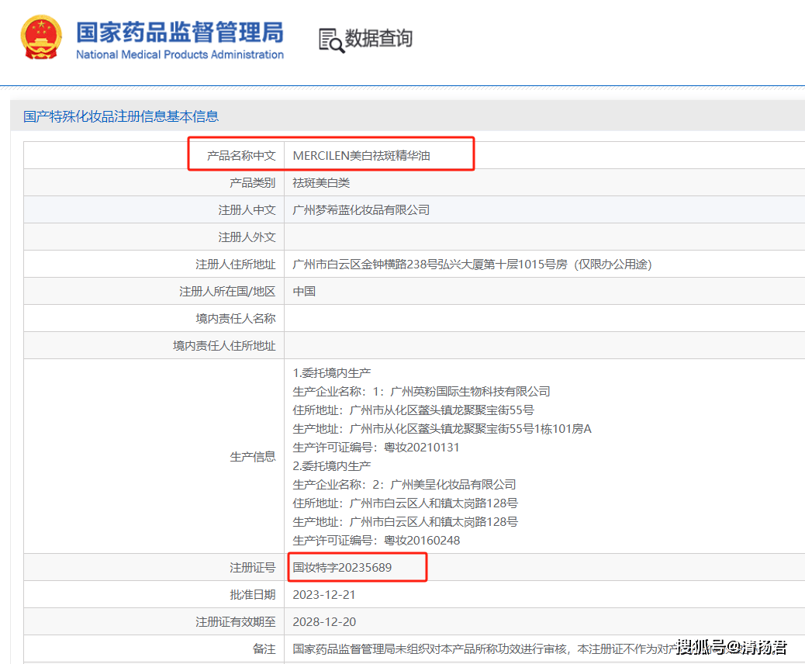Click the 备注 label
This screenshot has height=664, width=805.
[264, 649]
